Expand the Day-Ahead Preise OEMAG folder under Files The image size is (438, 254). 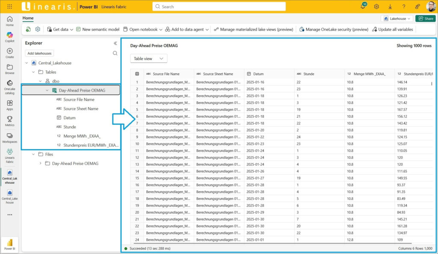[41, 163]
